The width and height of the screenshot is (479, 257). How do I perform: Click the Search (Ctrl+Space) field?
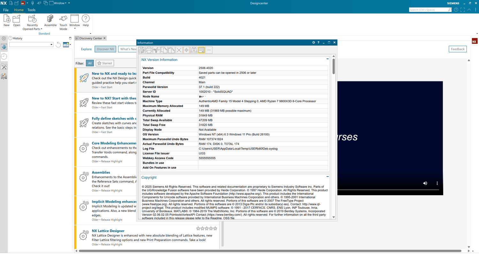tap(430, 10)
